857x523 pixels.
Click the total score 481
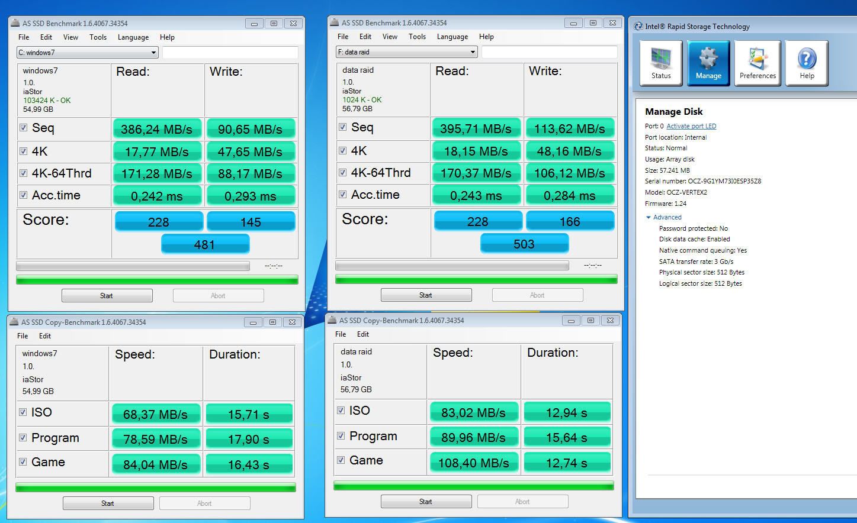pos(205,244)
